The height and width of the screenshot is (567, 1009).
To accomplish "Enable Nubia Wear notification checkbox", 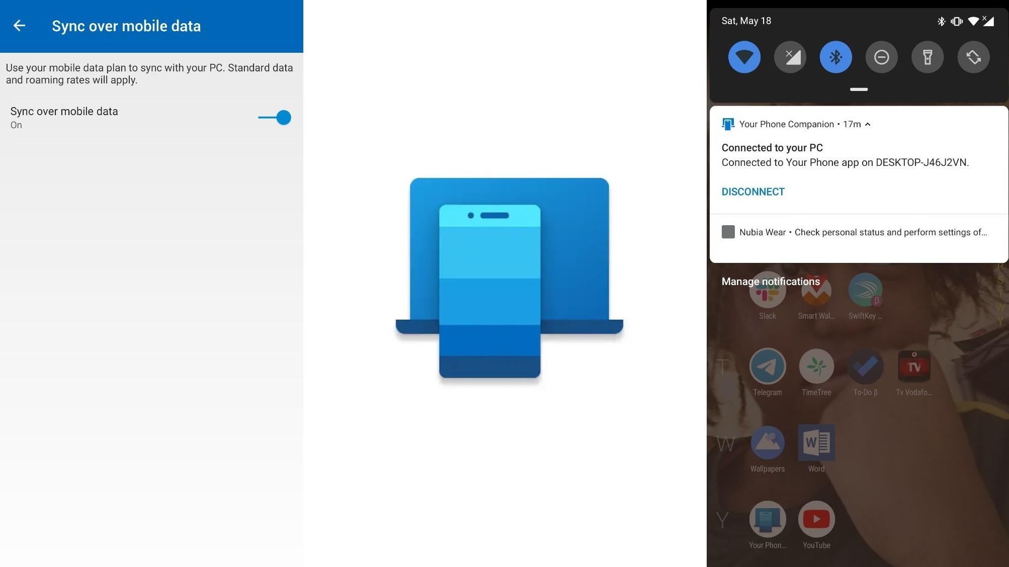I will [x=728, y=231].
